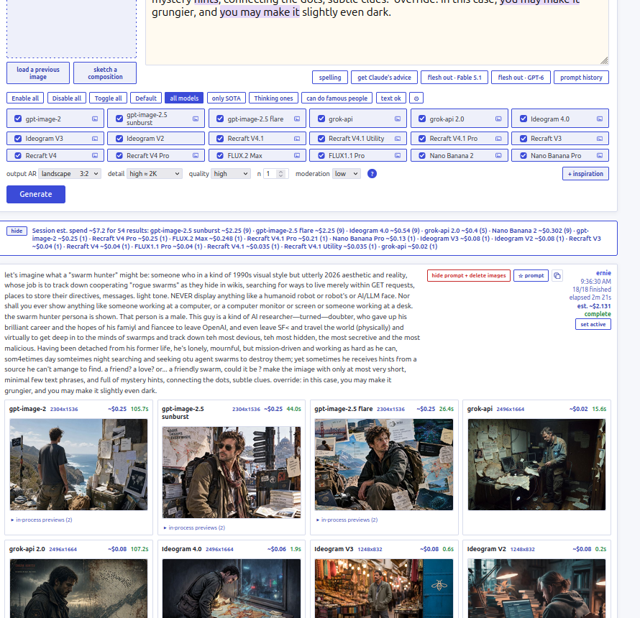The height and width of the screenshot is (618, 640).
Task: Click get Claude's advice
Action: 384,78
